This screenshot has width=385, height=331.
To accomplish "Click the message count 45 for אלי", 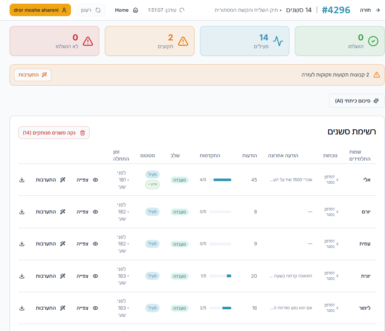I will tap(254, 180).
